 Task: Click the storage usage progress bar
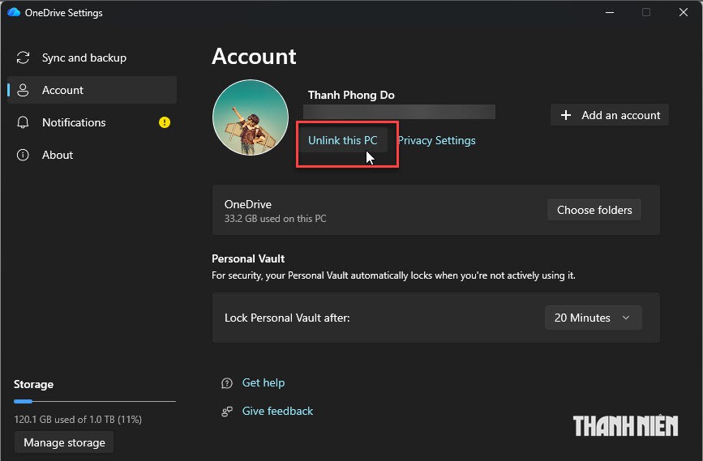click(x=95, y=401)
